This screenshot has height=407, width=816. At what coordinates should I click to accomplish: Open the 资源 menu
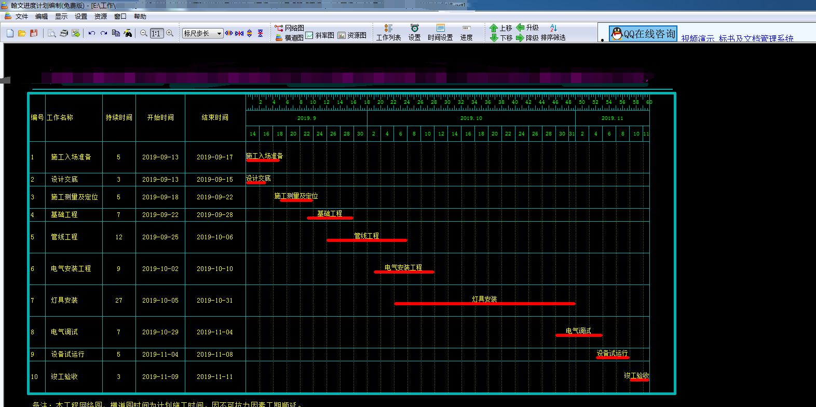pos(101,16)
